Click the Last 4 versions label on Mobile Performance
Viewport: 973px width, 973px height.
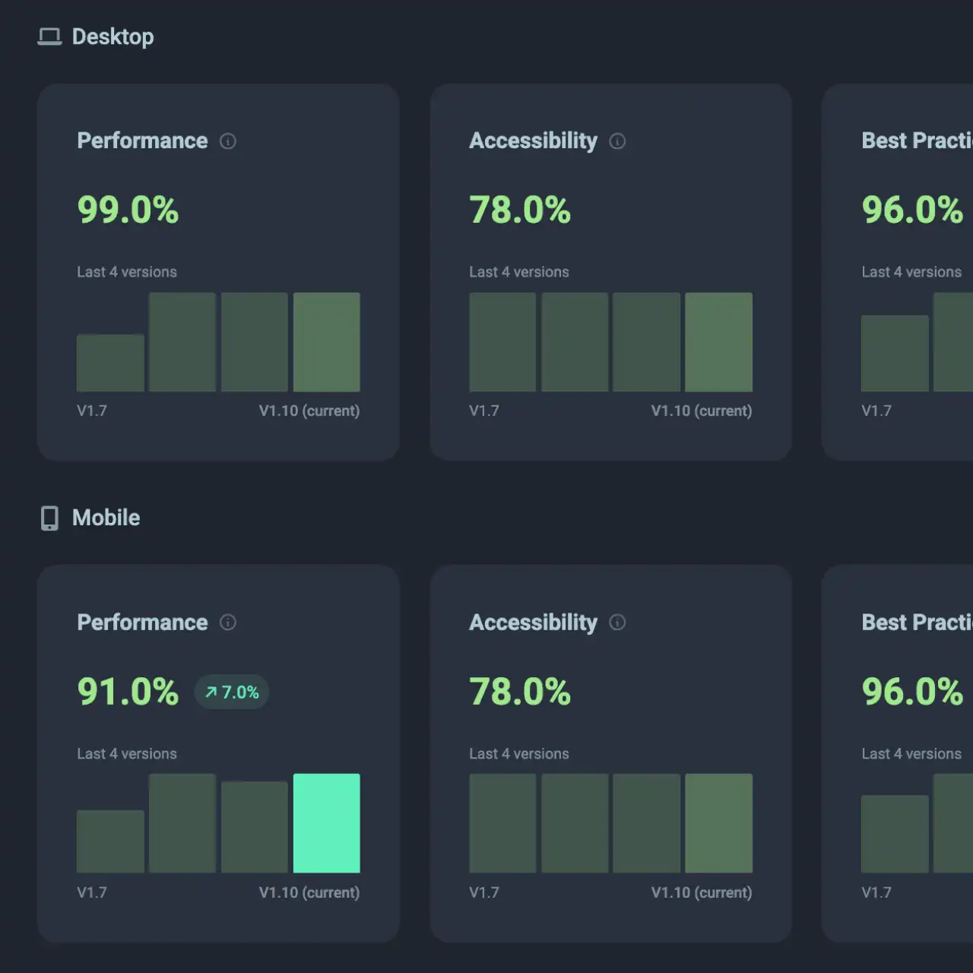point(127,753)
